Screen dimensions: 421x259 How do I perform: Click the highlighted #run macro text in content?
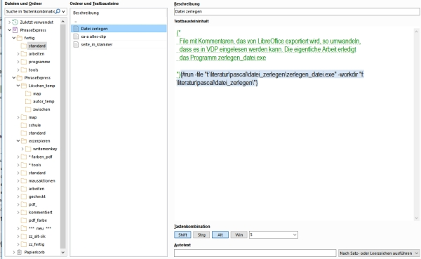[x=270, y=79]
